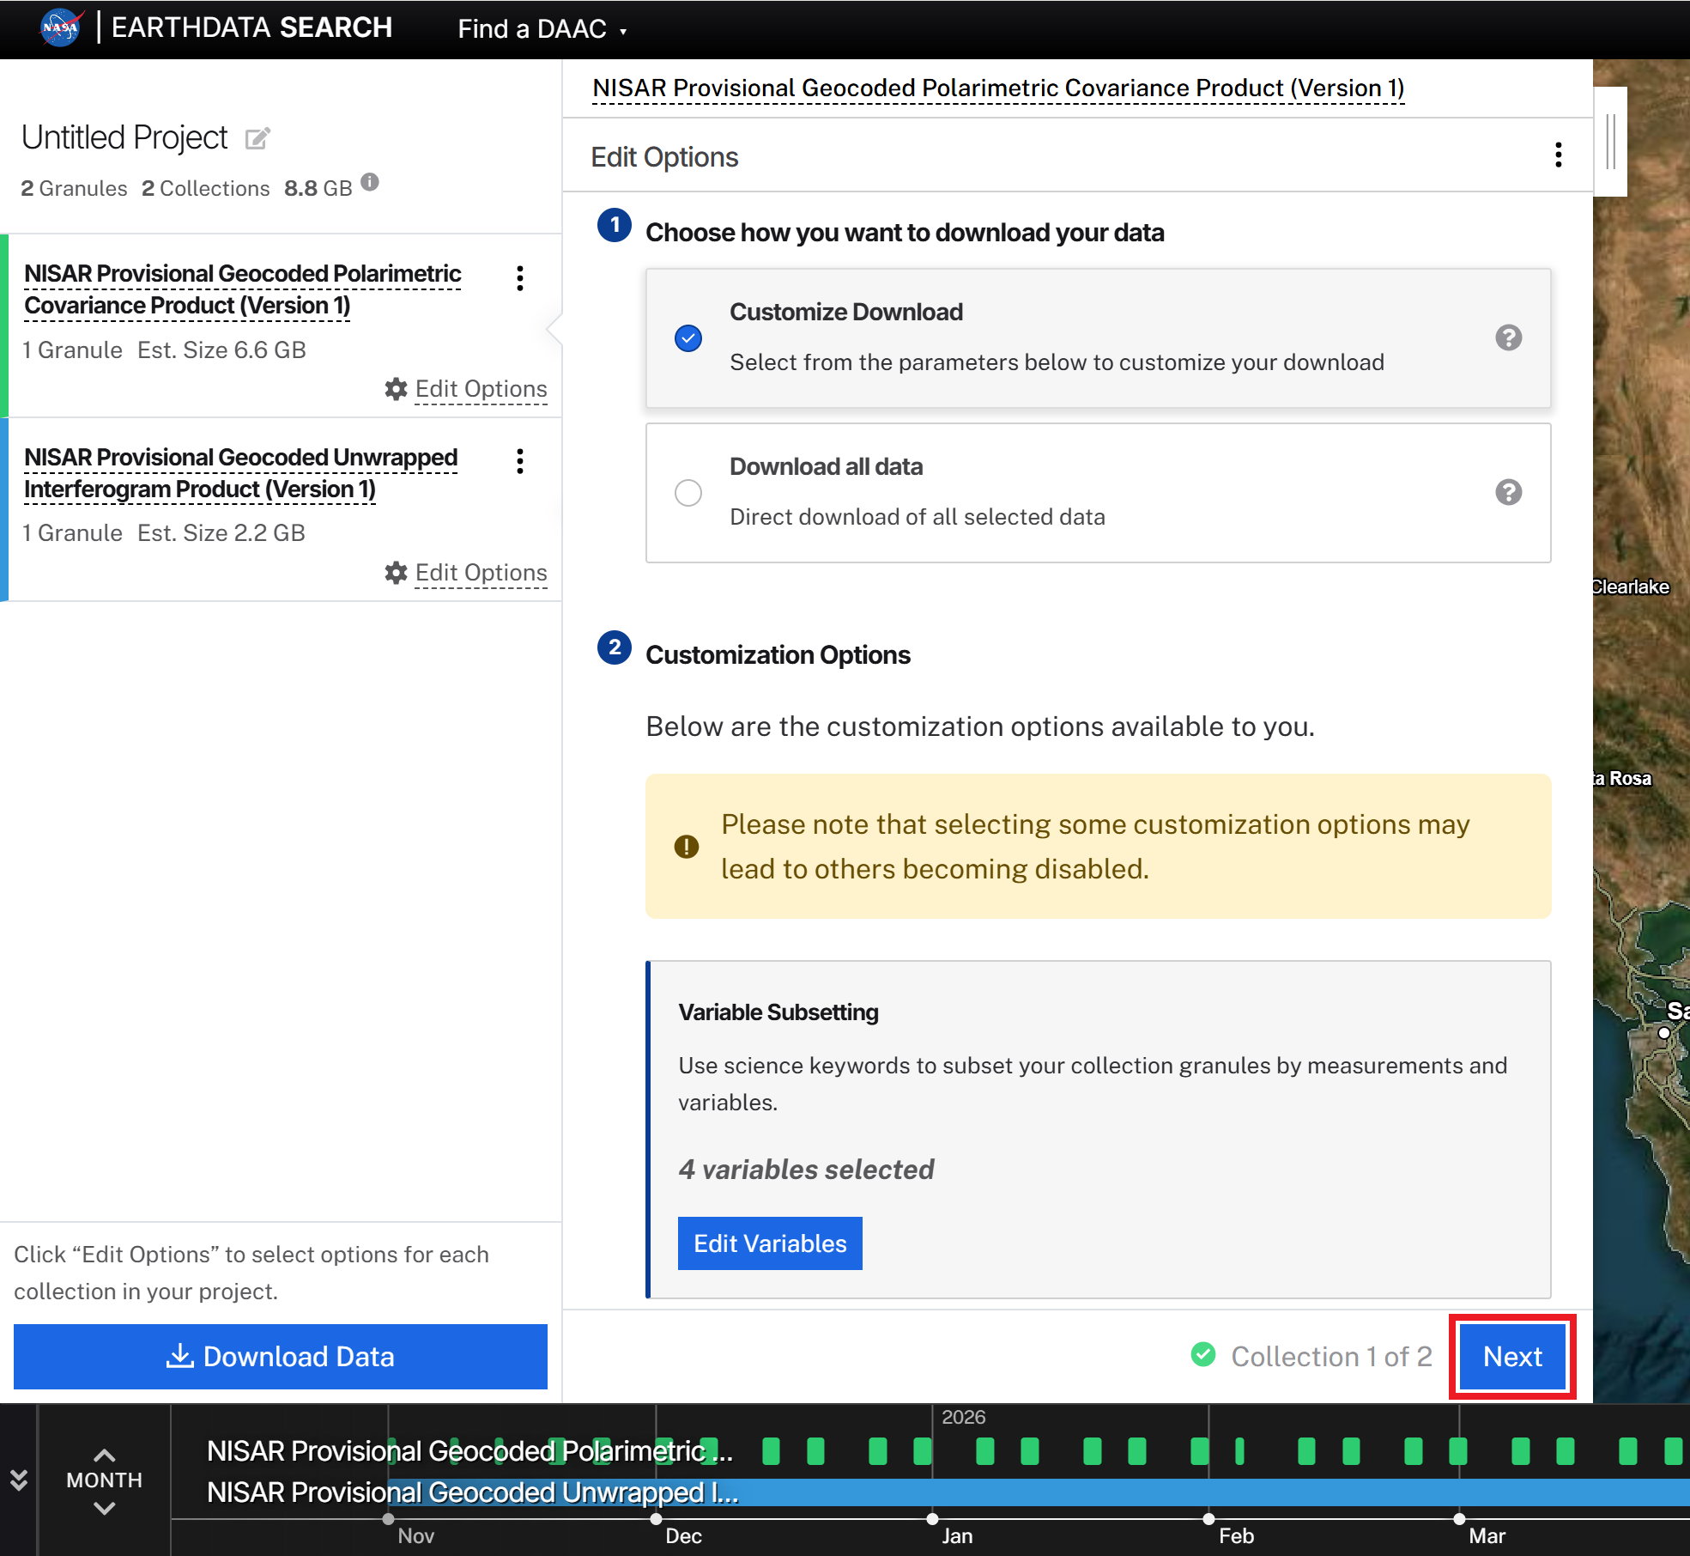Click the Edit Variables button
Image resolution: width=1690 pixels, height=1556 pixels.
tap(770, 1243)
